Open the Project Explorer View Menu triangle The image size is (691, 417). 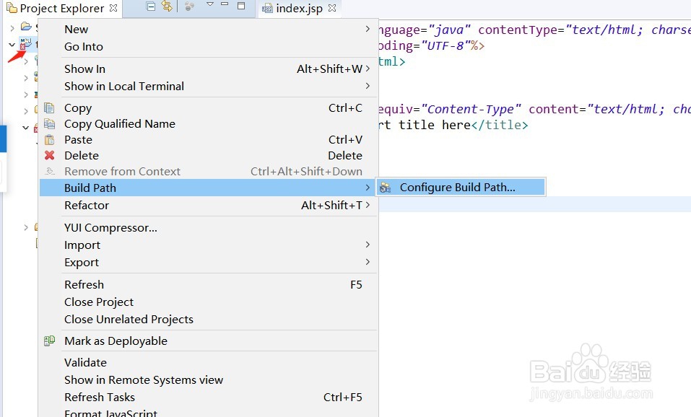210,5
